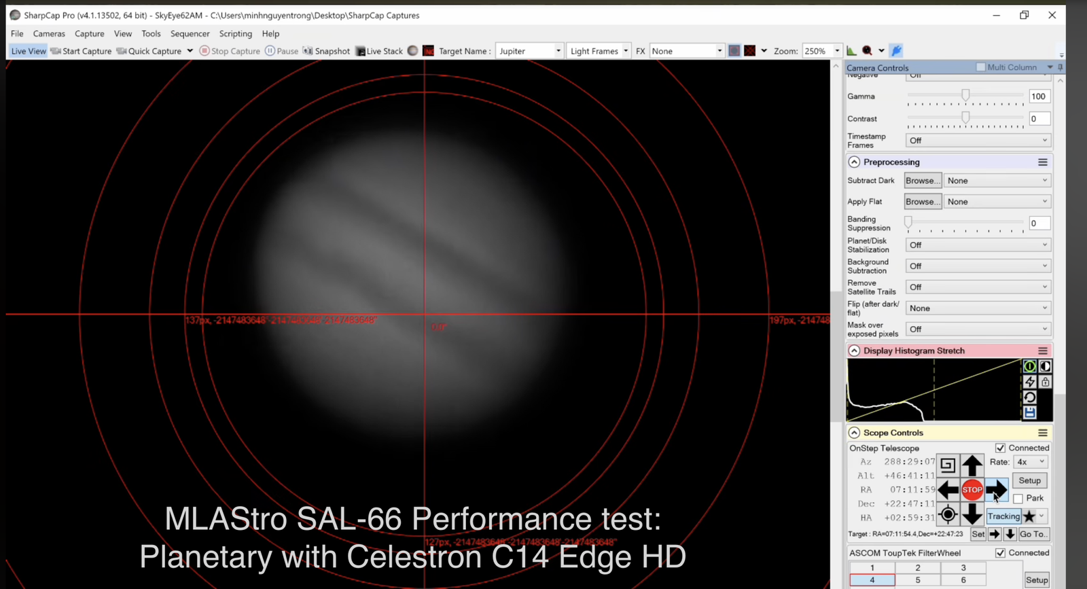Open the Cameras menu

click(49, 34)
